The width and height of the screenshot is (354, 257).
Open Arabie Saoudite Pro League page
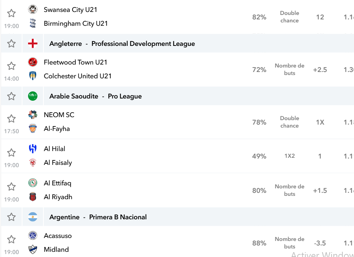[95, 96]
